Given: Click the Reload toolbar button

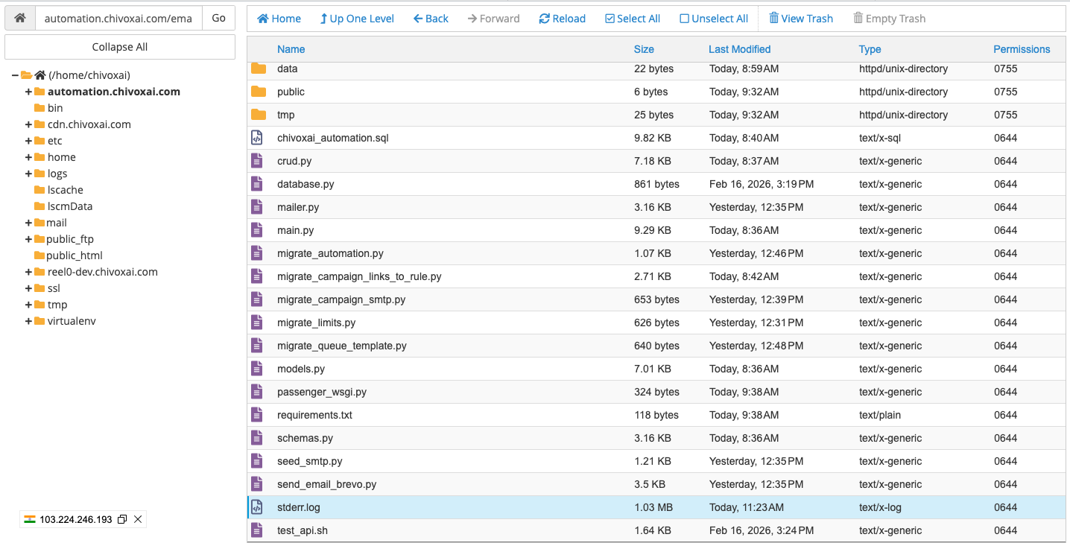Looking at the screenshot, I should (x=562, y=19).
